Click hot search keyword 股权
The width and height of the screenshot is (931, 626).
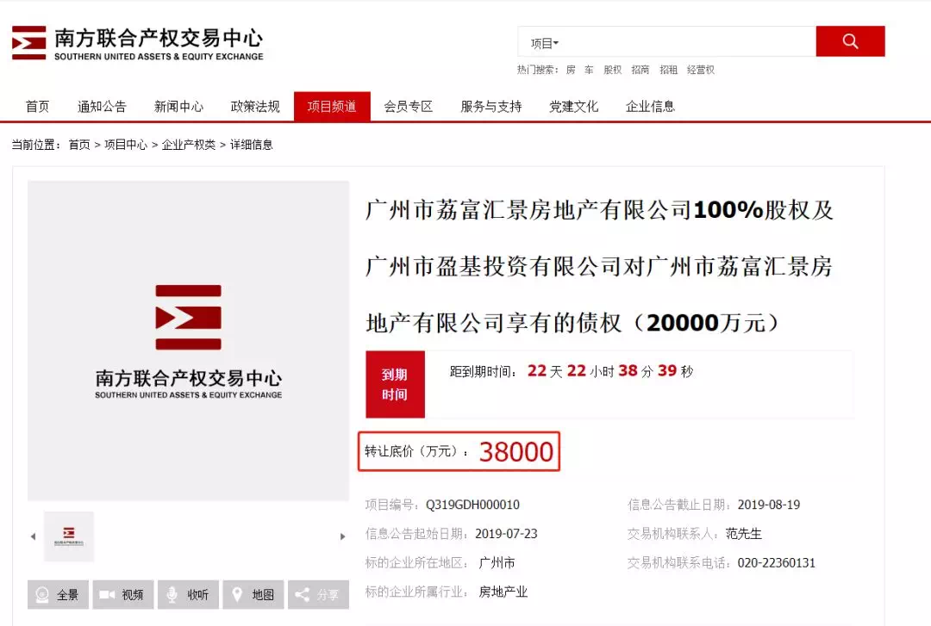(613, 70)
